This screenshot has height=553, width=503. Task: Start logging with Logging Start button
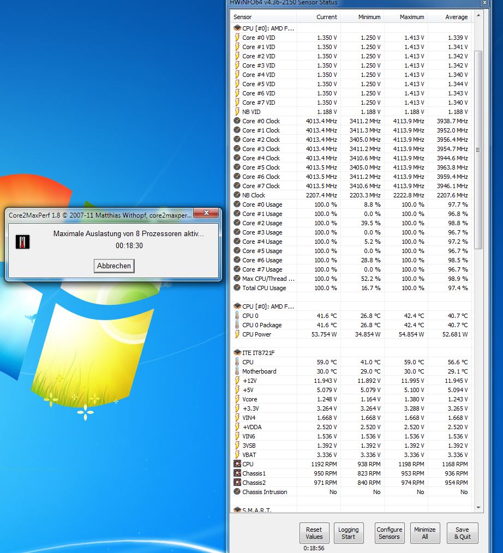[x=348, y=533]
